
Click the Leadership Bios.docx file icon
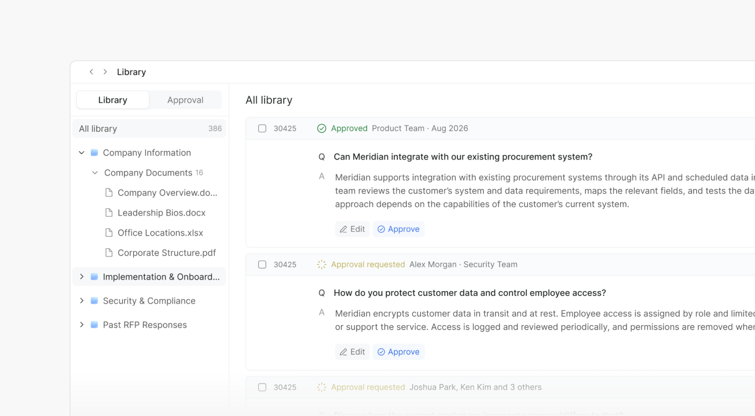[109, 213]
